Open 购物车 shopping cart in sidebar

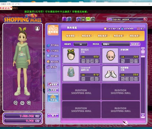coord(52,67)
